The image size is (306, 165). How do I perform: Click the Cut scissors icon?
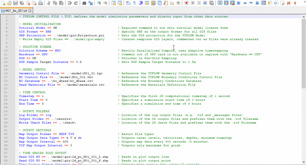click(x=49, y=3)
